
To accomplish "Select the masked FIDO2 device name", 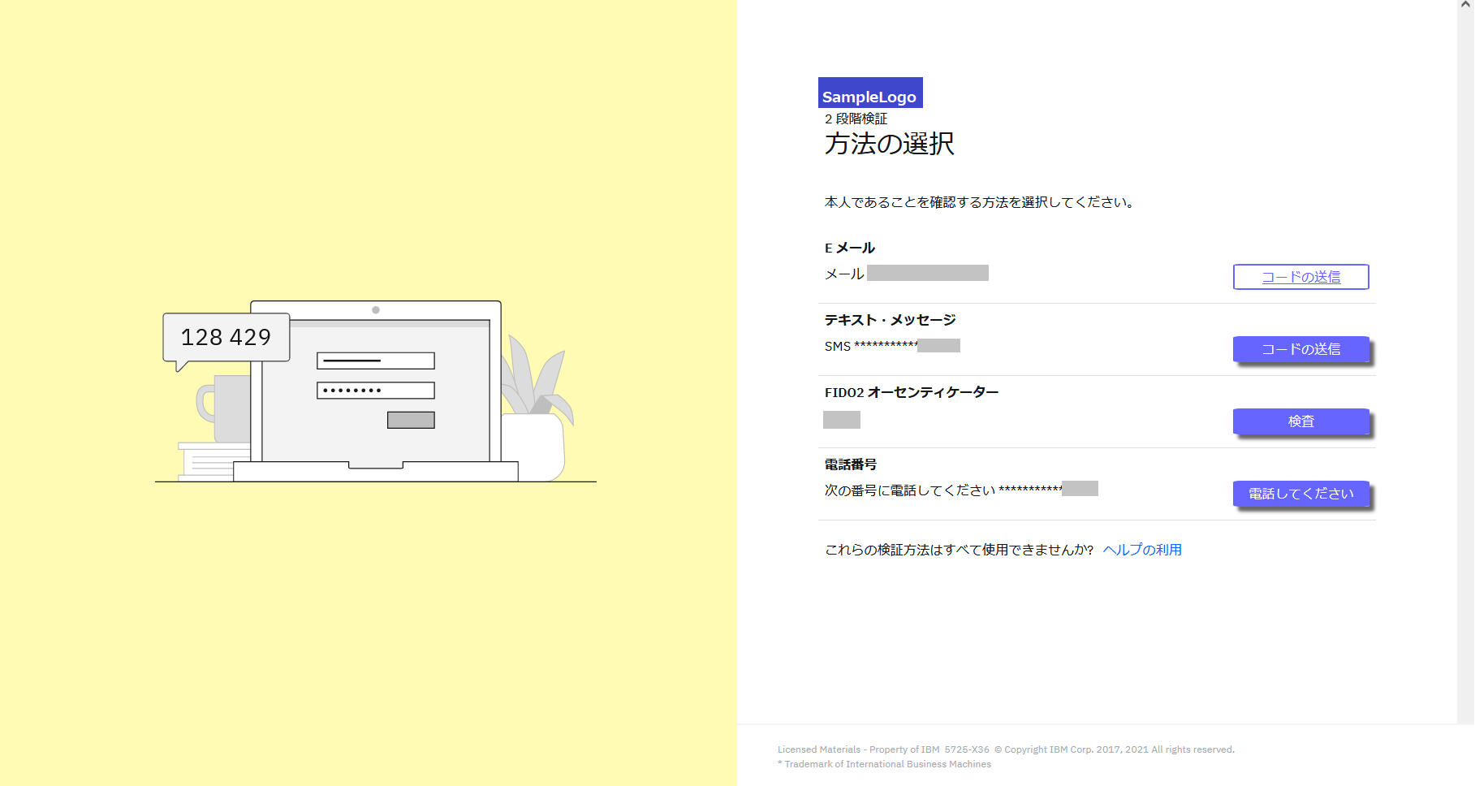I will click(842, 419).
